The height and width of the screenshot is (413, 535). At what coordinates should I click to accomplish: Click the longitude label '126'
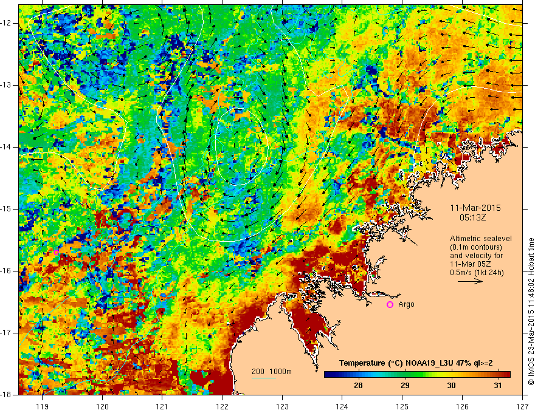pos(462,406)
